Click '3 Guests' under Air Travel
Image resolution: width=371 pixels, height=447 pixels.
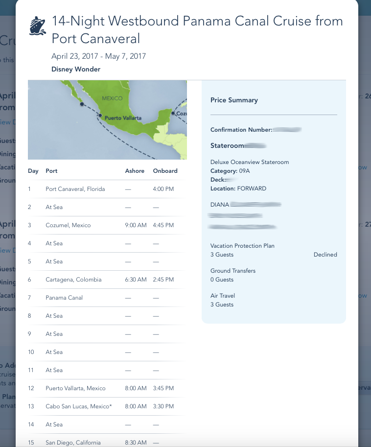222,305
